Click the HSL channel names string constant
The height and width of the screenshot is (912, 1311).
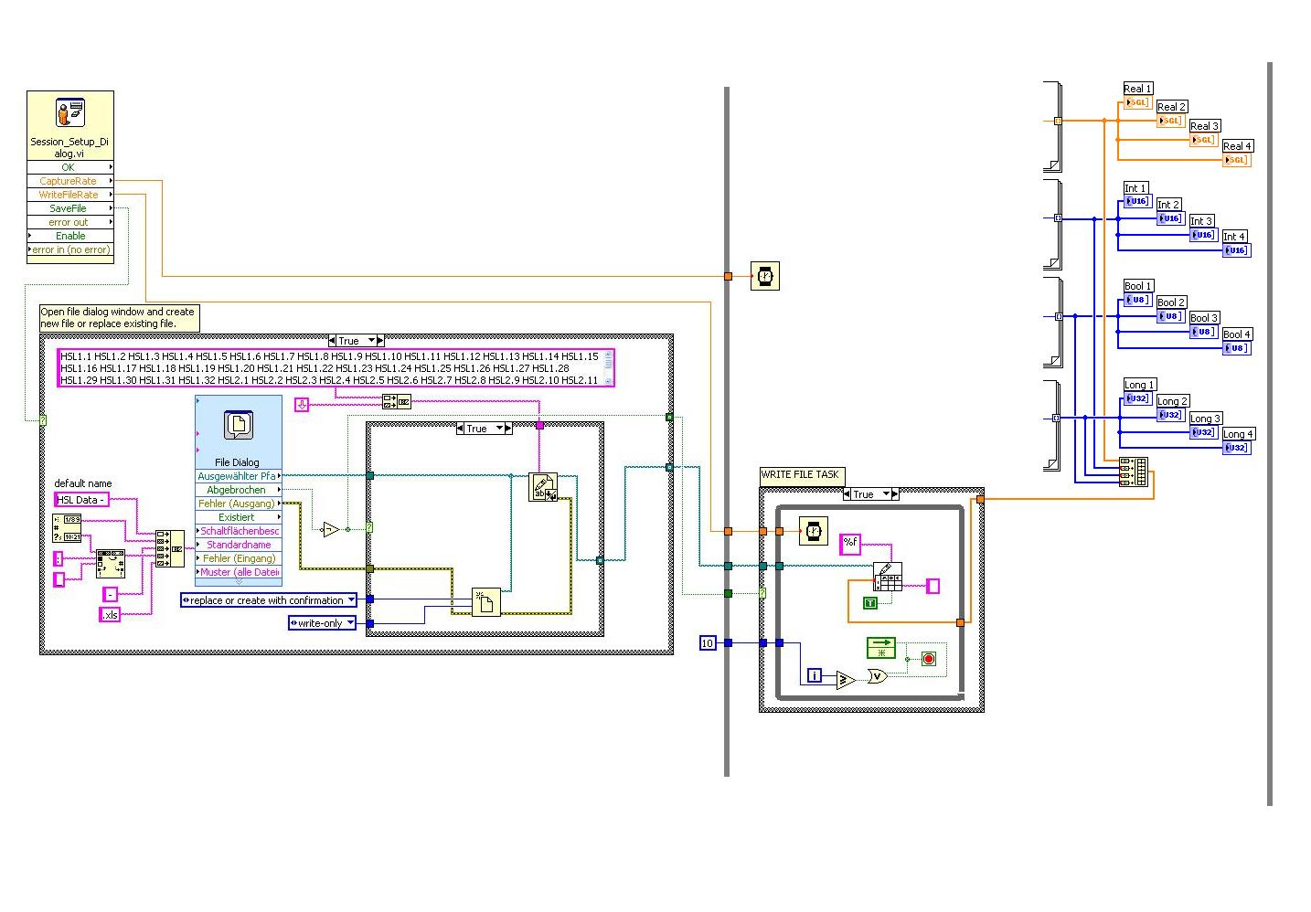click(x=336, y=367)
